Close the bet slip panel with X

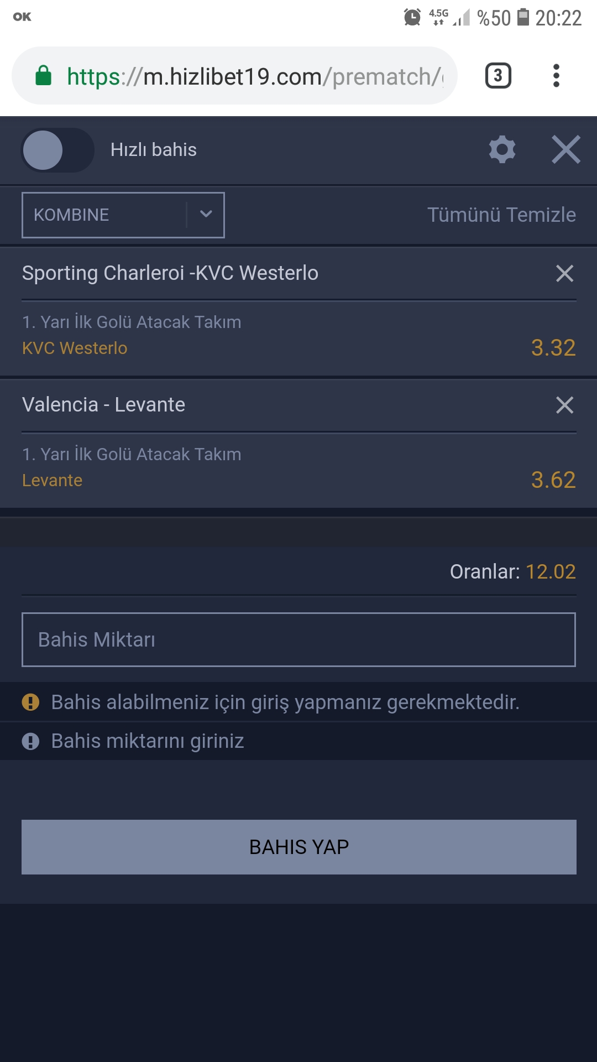point(566,149)
